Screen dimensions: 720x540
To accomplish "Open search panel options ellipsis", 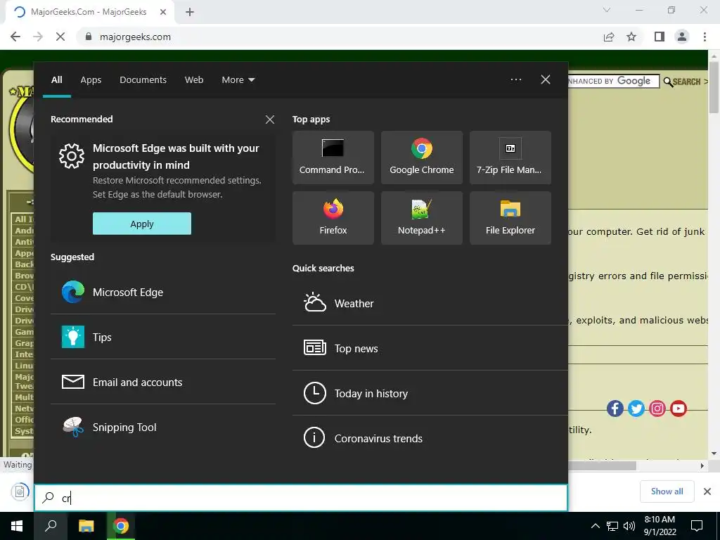I will pyautogui.click(x=516, y=79).
